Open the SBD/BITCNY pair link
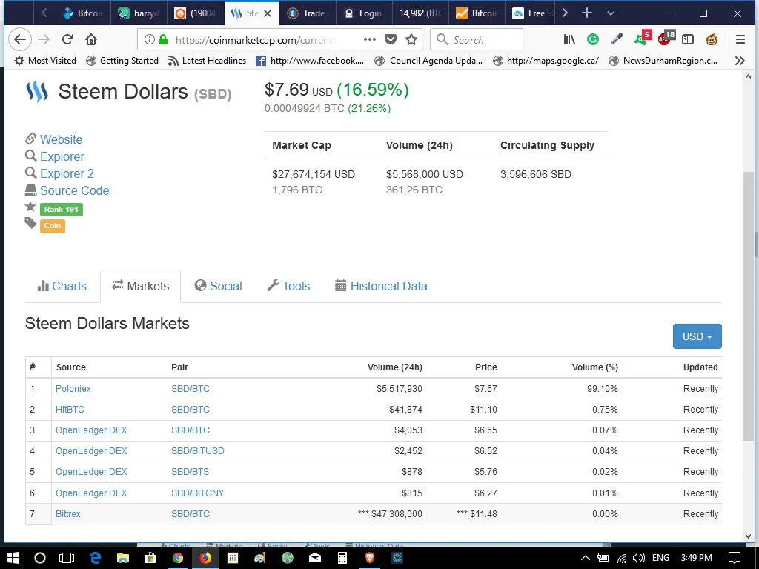This screenshot has width=759, height=569. pyautogui.click(x=197, y=493)
